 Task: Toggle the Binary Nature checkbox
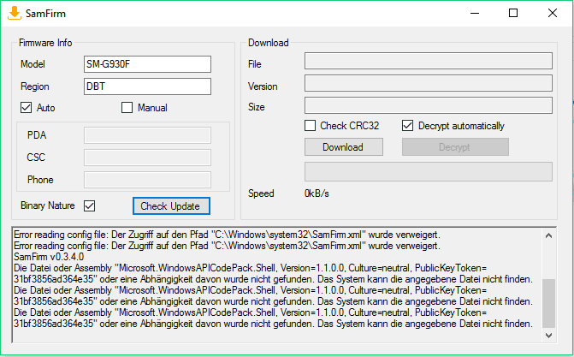89,206
